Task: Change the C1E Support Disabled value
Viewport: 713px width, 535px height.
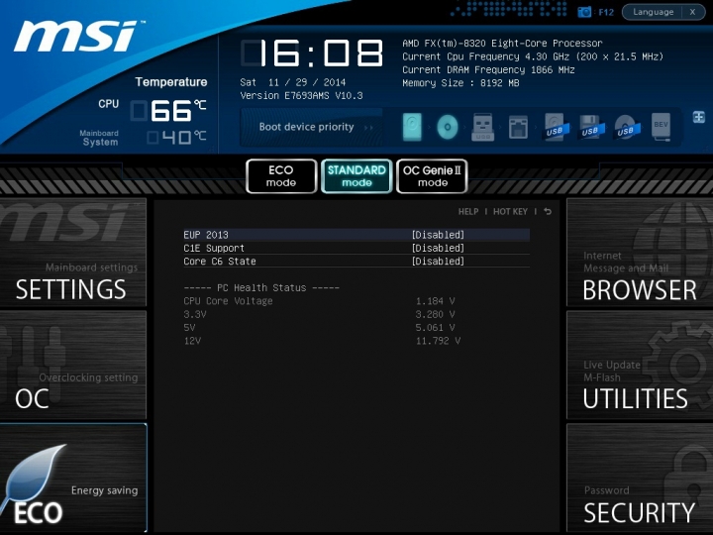Action: click(438, 248)
